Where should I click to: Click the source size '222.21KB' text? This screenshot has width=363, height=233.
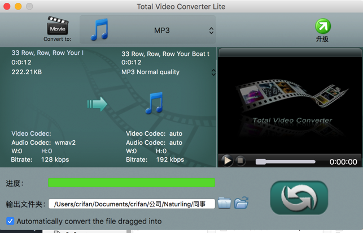[27, 72]
